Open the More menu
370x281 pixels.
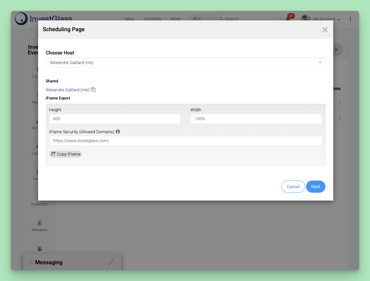point(176,19)
